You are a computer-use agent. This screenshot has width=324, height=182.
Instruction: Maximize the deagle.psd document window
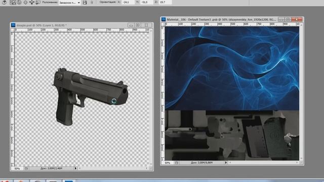[x=138, y=25]
